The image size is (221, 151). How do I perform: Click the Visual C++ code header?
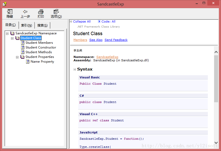point(143,114)
